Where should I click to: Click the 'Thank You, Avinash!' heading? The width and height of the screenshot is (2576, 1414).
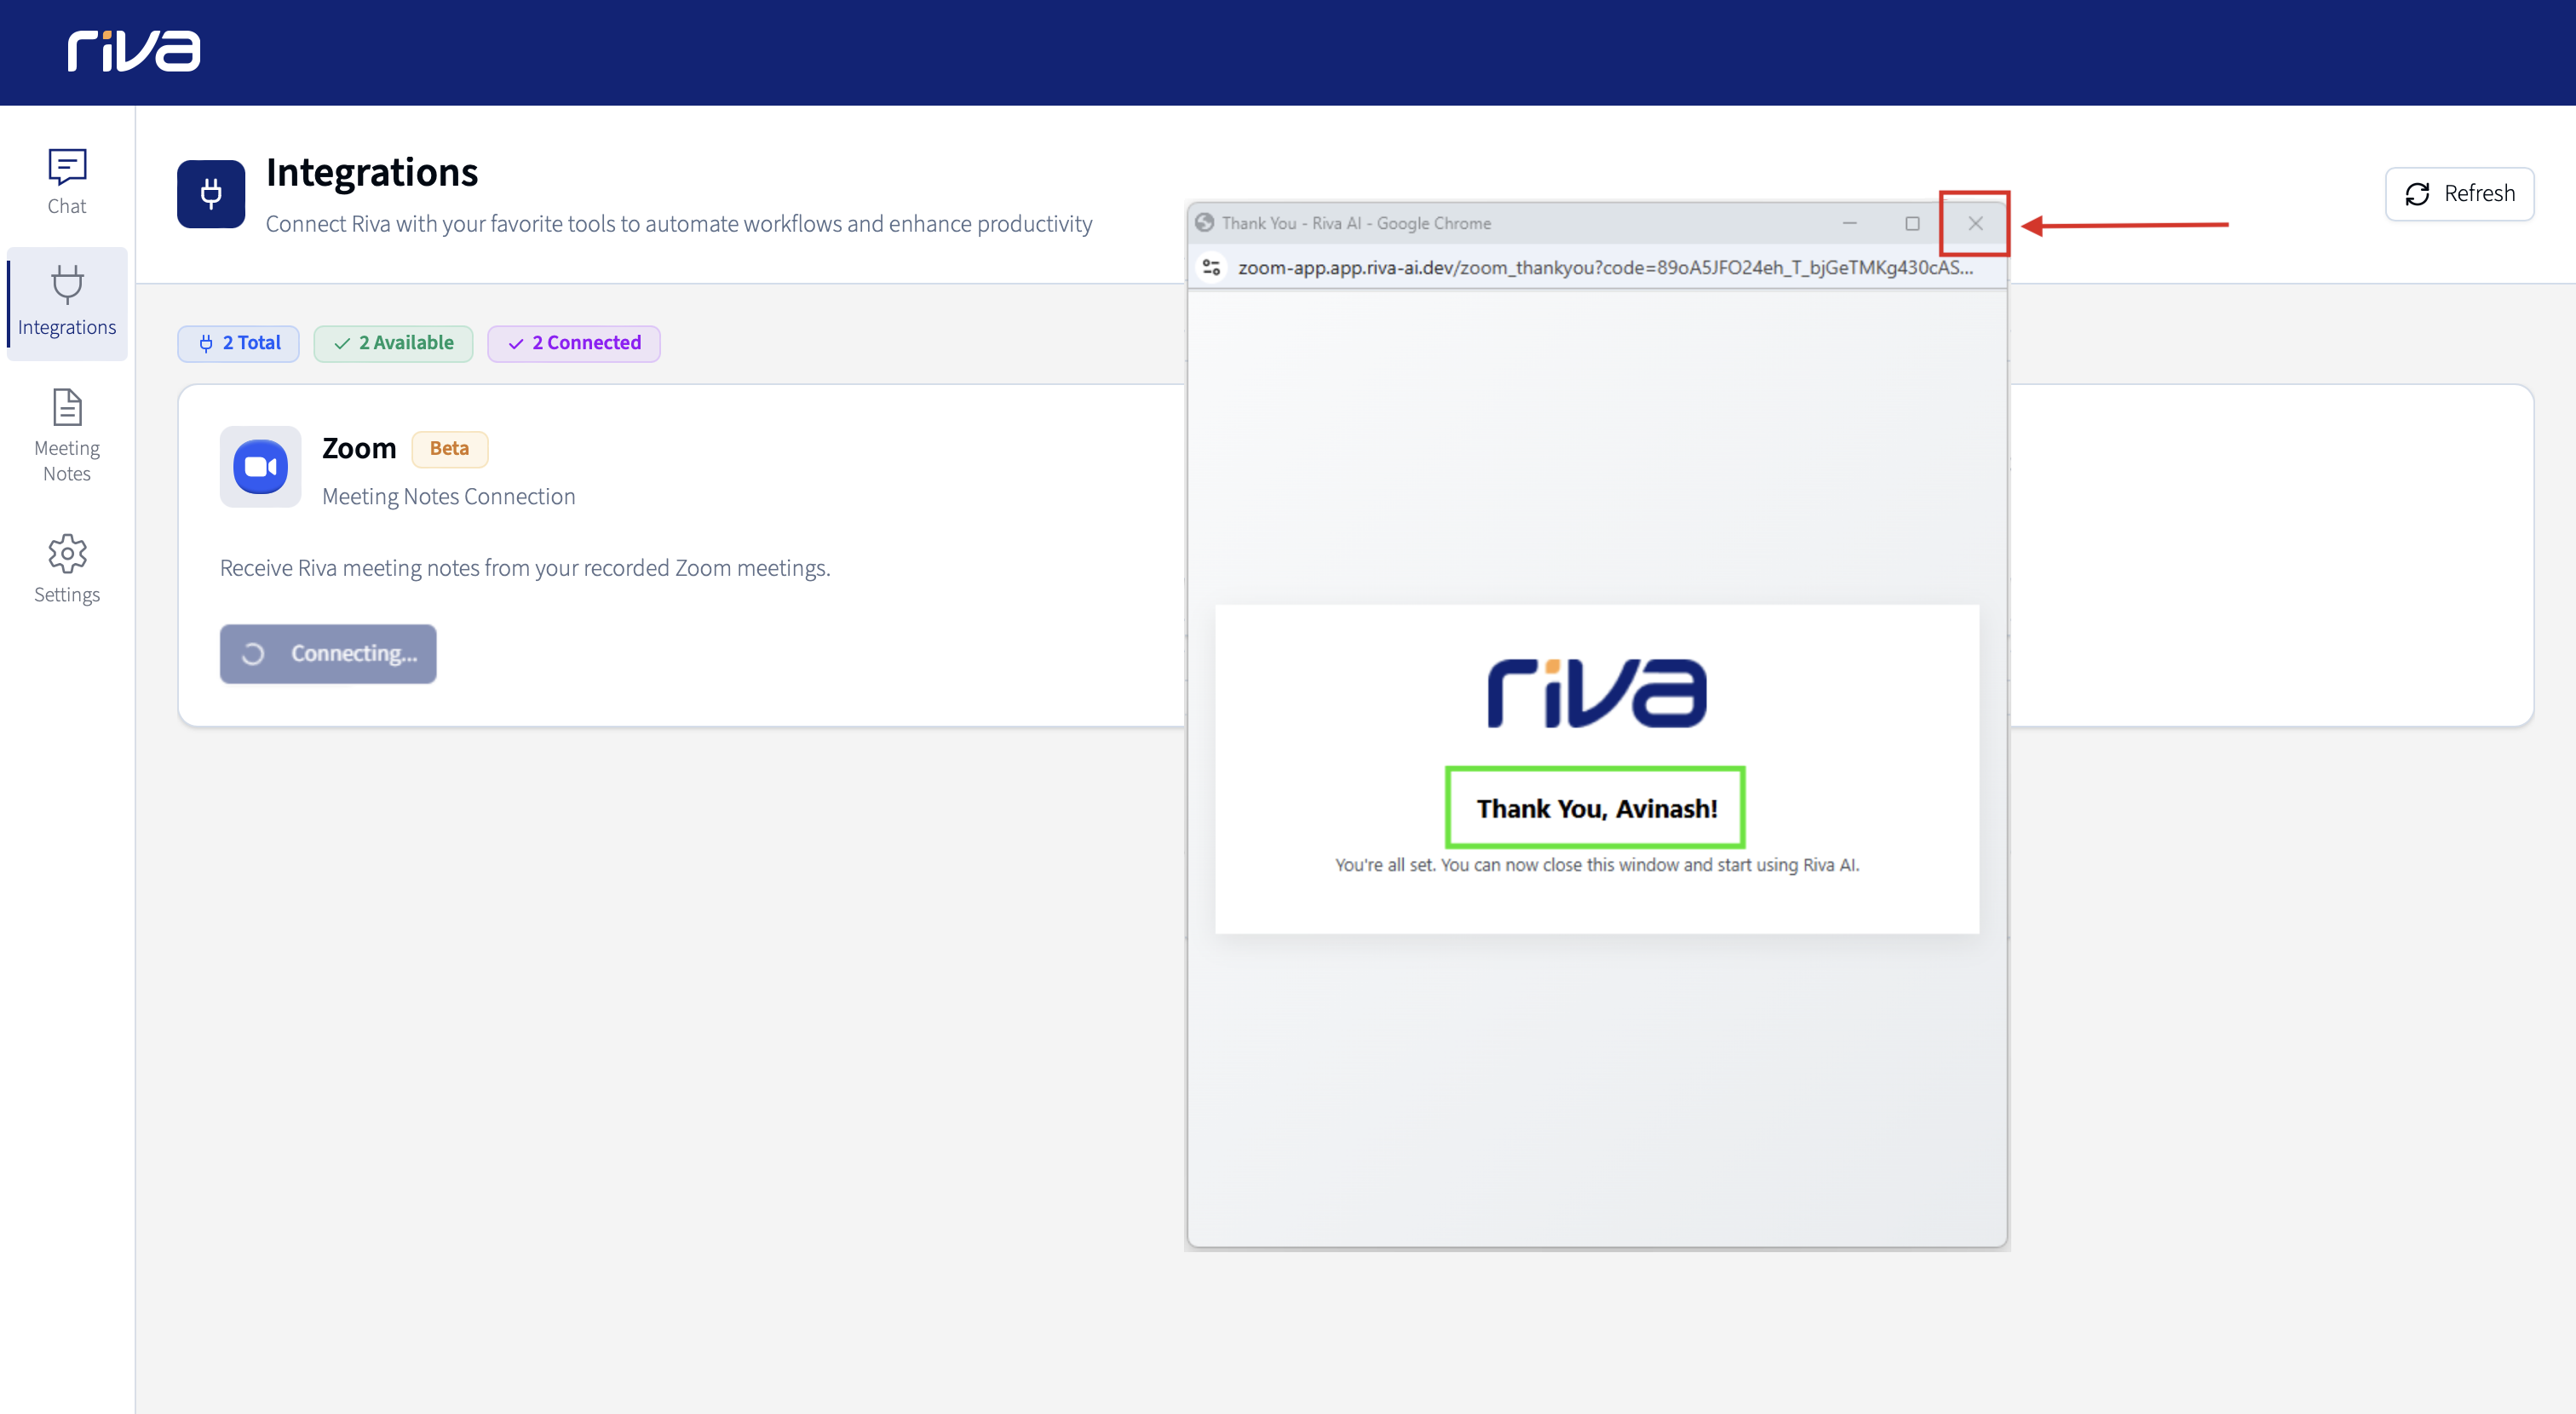[1597, 809]
